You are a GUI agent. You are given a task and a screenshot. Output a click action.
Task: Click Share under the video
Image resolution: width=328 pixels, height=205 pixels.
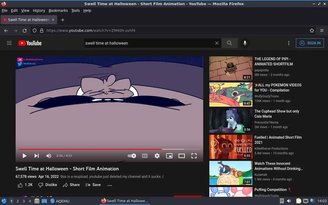coord(71,185)
